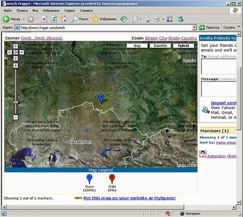Click Put this map on your website link
Viewport: 243px width, 217px height.
[x=129, y=198]
